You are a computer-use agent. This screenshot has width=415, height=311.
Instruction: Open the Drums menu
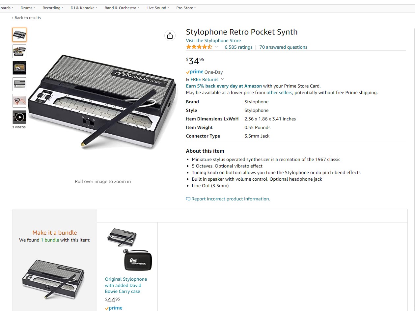(28, 8)
